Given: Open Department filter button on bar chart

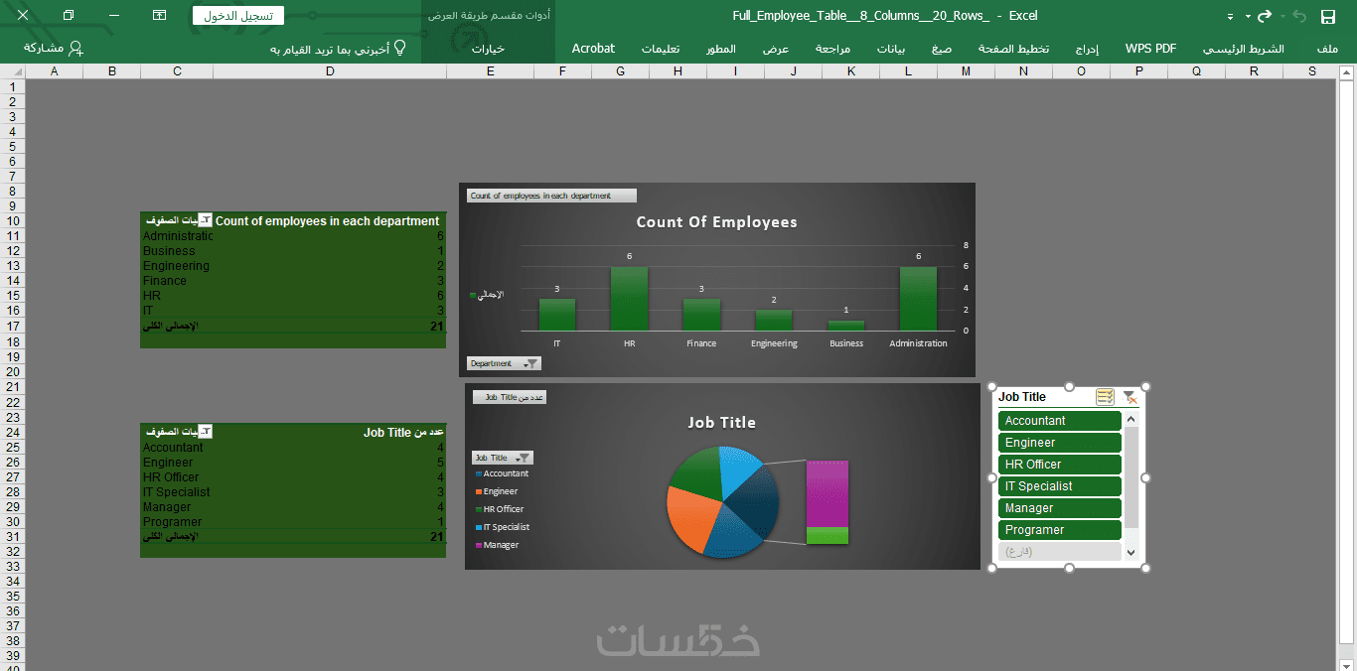Looking at the screenshot, I should point(504,364).
